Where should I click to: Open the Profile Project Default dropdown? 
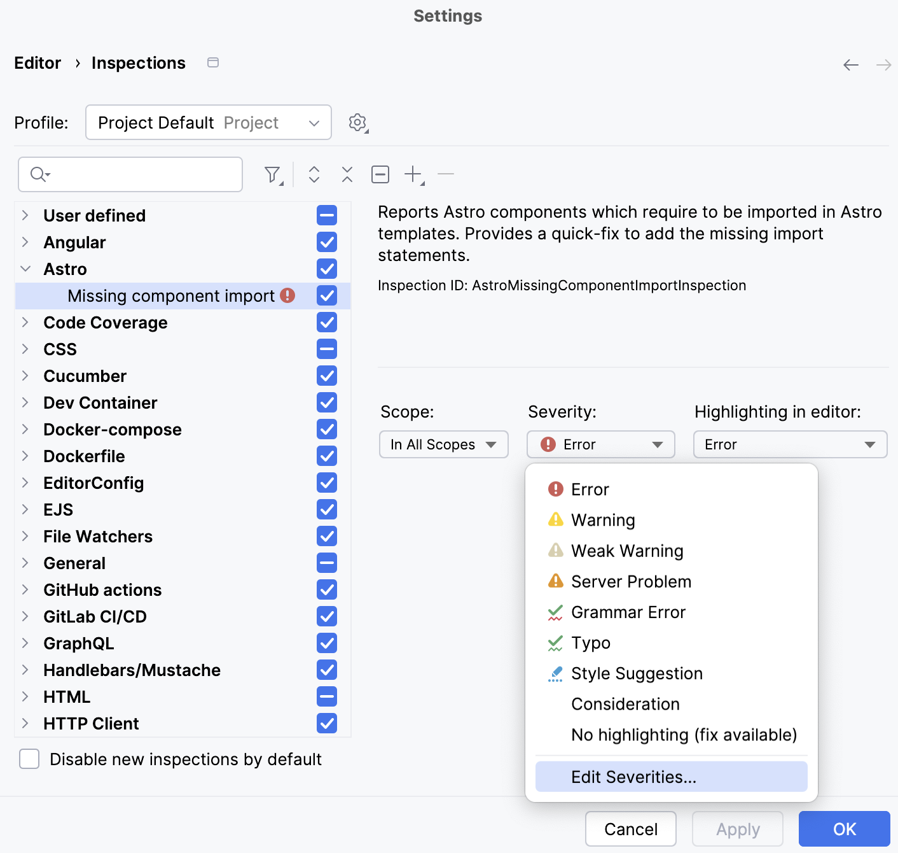coord(209,122)
